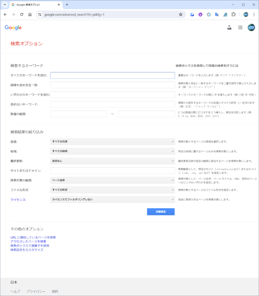Open the Chrome profile avatar in toolbar

(x=246, y=14)
